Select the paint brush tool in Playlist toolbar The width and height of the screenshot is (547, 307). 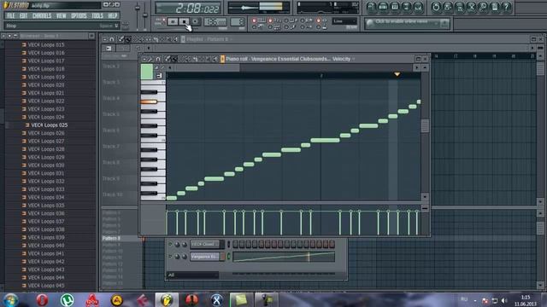coord(128,39)
